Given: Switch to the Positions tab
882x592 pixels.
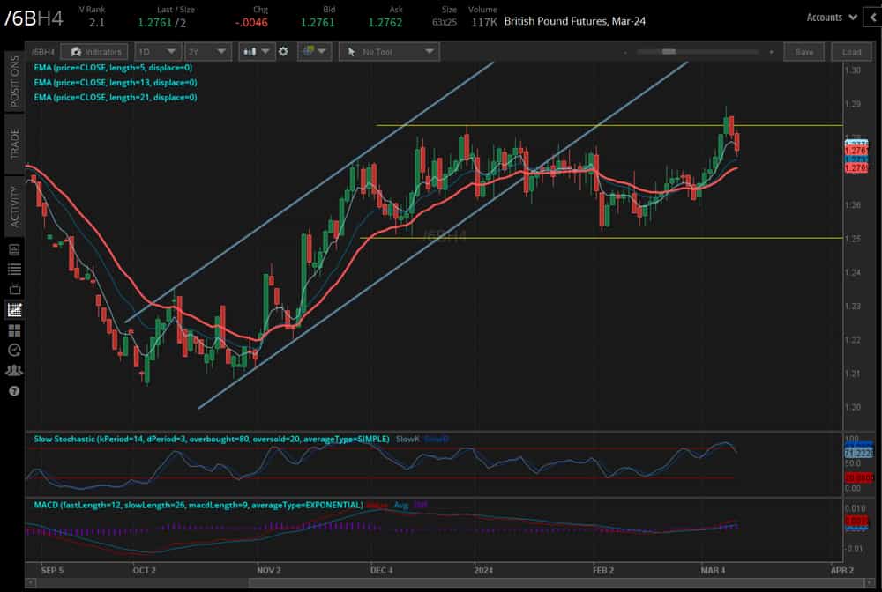Looking at the screenshot, I should click(14, 81).
